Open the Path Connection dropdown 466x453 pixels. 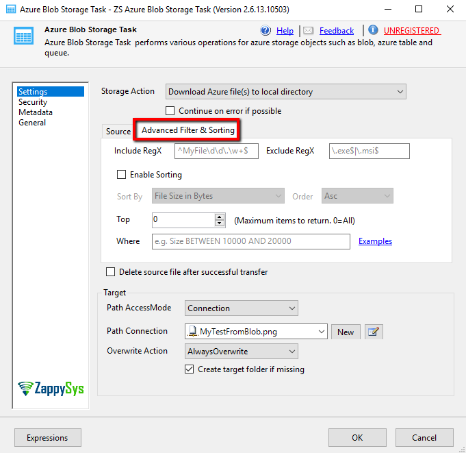[x=256, y=332]
